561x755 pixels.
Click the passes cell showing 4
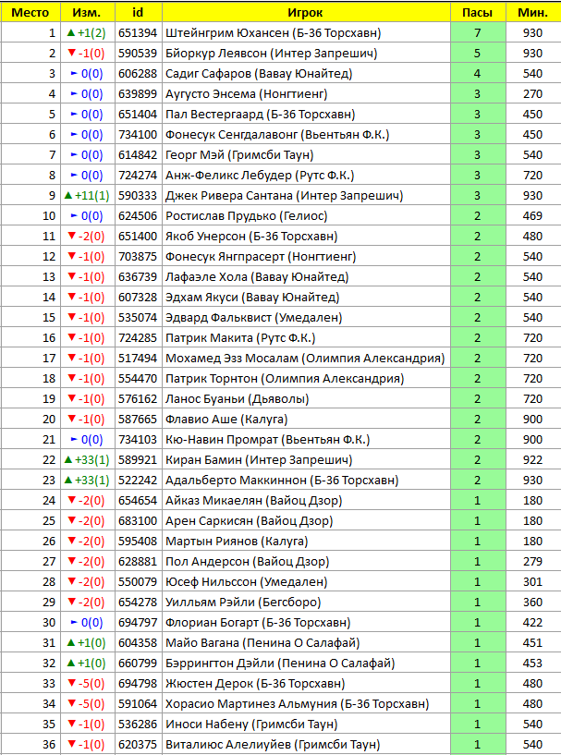pyautogui.click(x=478, y=74)
